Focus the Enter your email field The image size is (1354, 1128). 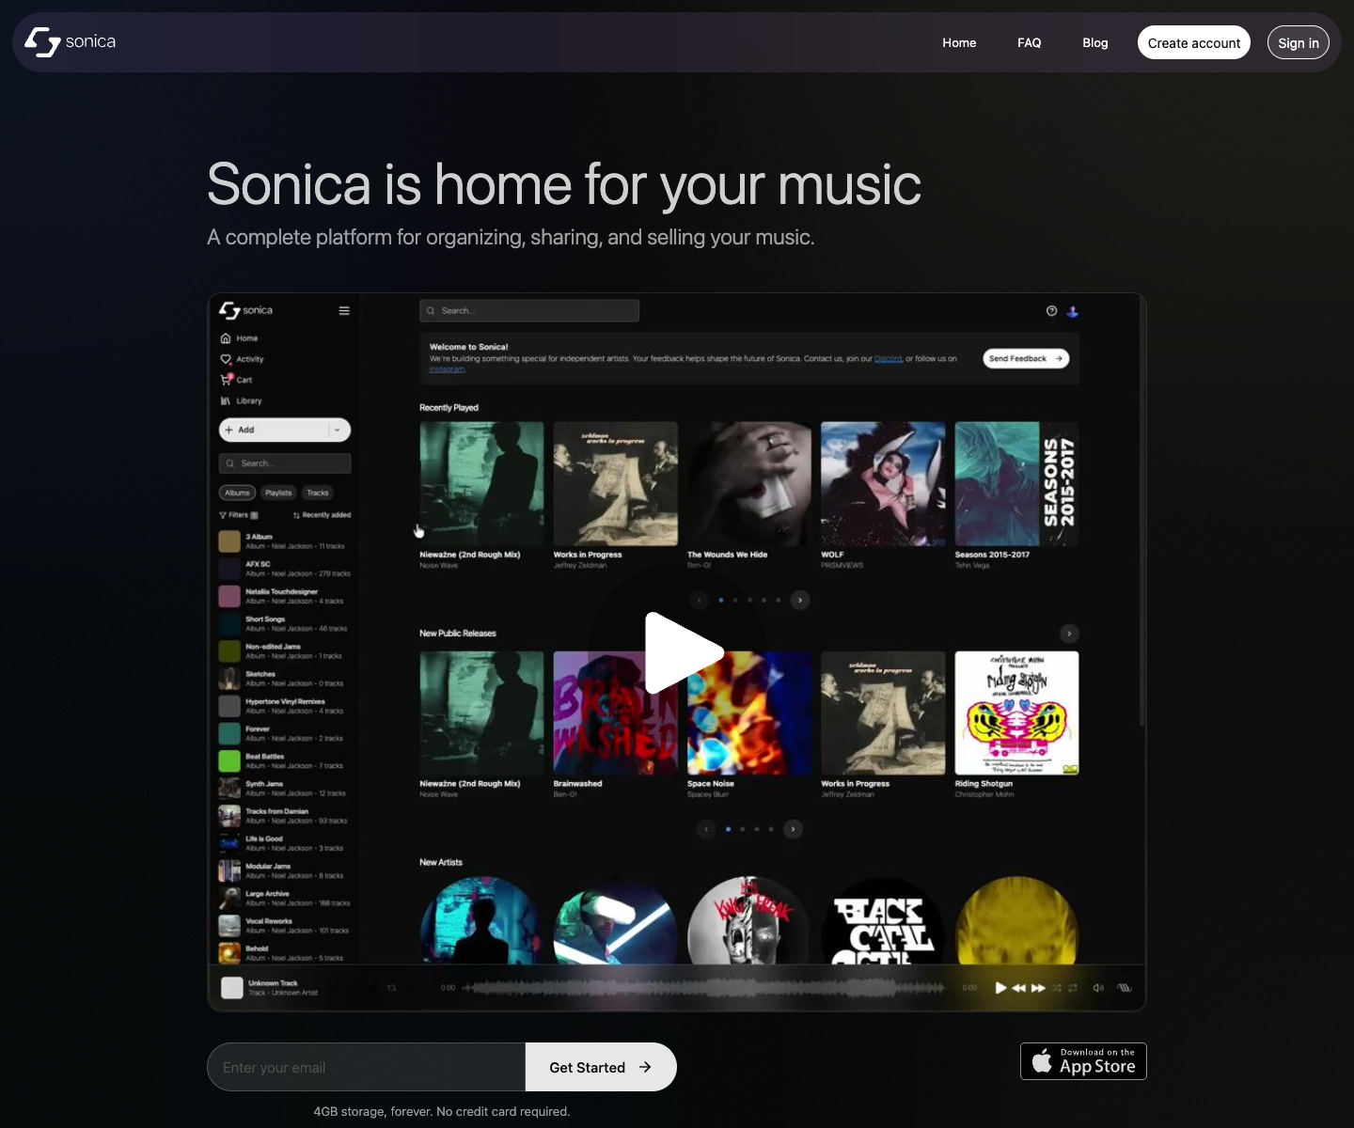tap(366, 1067)
